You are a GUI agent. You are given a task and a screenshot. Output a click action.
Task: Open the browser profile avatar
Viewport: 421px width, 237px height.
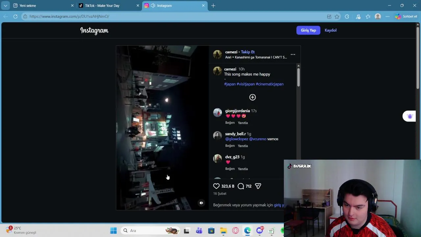pos(378,16)
